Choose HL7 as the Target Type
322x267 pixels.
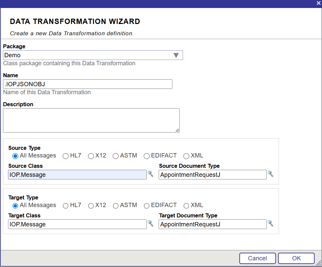point(66,206)
